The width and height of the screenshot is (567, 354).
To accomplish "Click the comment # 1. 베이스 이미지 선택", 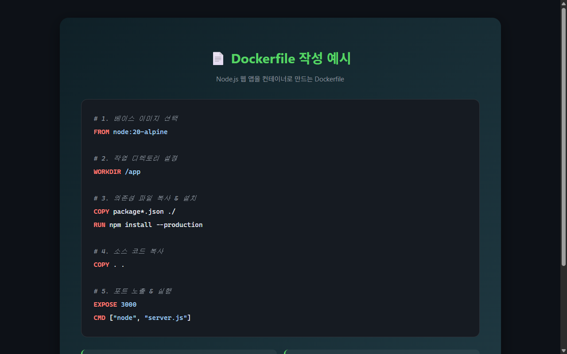I will point(135,118).
